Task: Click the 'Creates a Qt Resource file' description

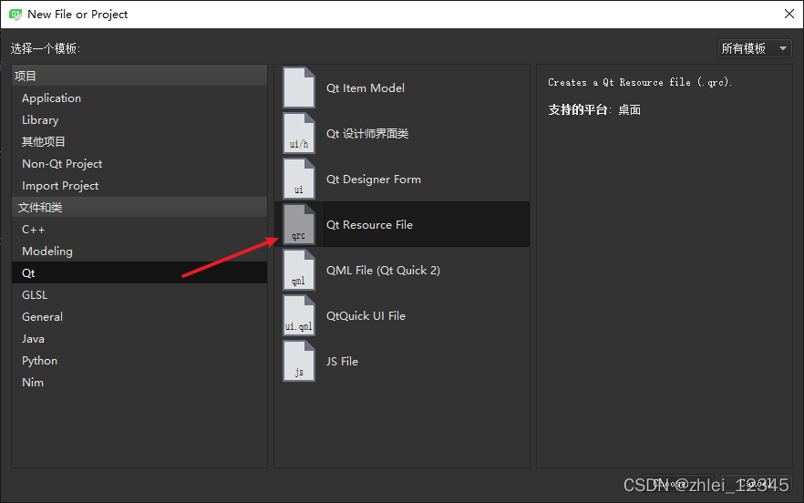Action: [639, 82]
